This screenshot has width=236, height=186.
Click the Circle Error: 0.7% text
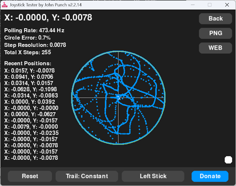[x=27, y=38]
